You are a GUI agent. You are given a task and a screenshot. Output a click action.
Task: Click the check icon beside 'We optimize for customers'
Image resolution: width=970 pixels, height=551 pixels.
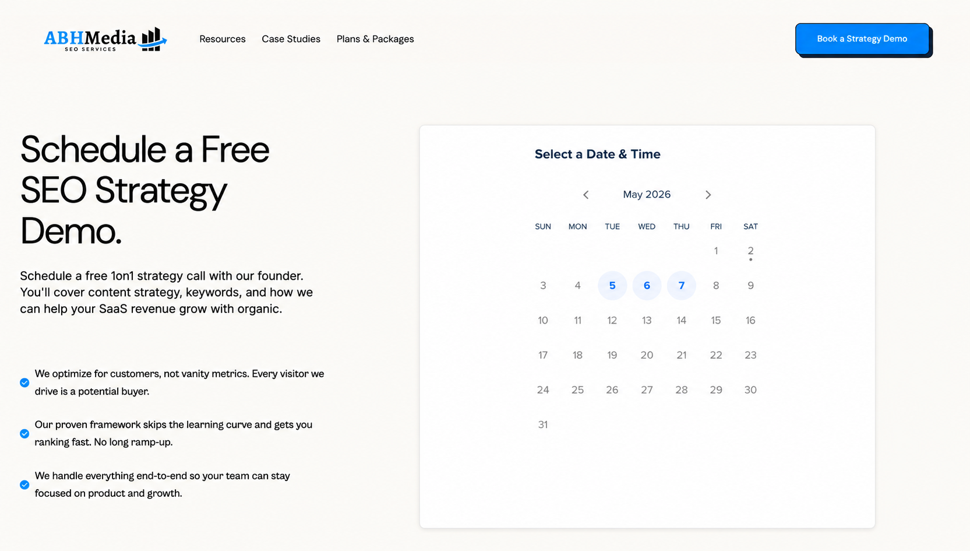(x=24, y=382)
